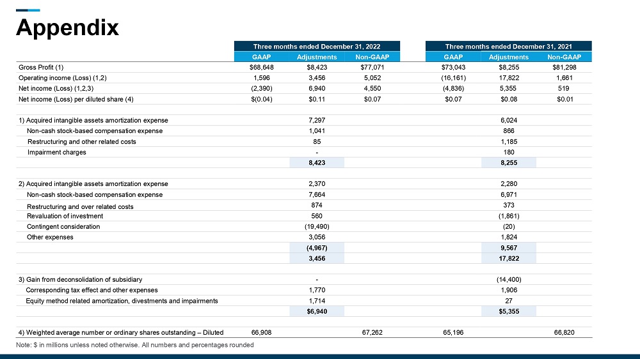This screenshot has width=640, height=359.
Task: Click the footnote about $ in millions
Action: coord(135,345)
